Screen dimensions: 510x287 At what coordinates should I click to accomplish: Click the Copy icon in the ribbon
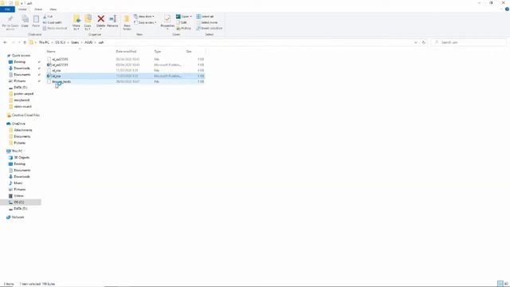point(25,19)
